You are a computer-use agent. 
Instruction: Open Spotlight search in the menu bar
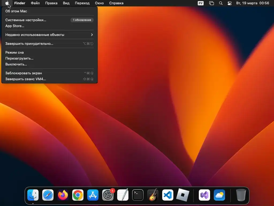click(x=221, y=3)
